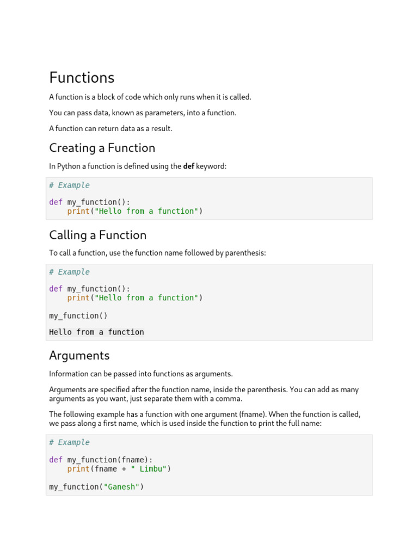Screen dimensions: 418x557
Task: Click the first print statement in first code block
Action: [x=134, y=211]
